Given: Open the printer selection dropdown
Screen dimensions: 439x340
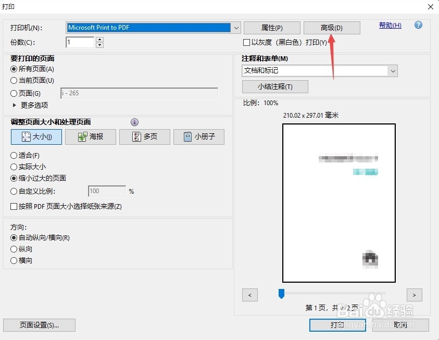Looking at the screenshot, I should tap(236, 27).
